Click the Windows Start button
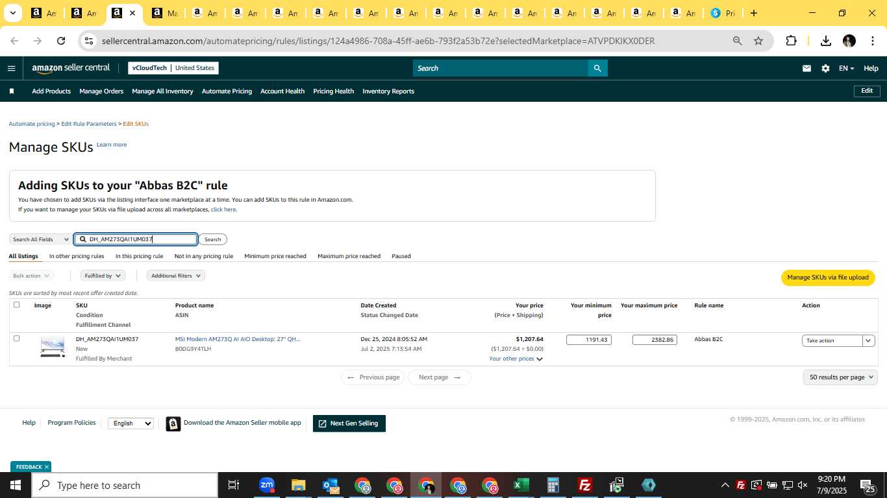 (16, 485)
